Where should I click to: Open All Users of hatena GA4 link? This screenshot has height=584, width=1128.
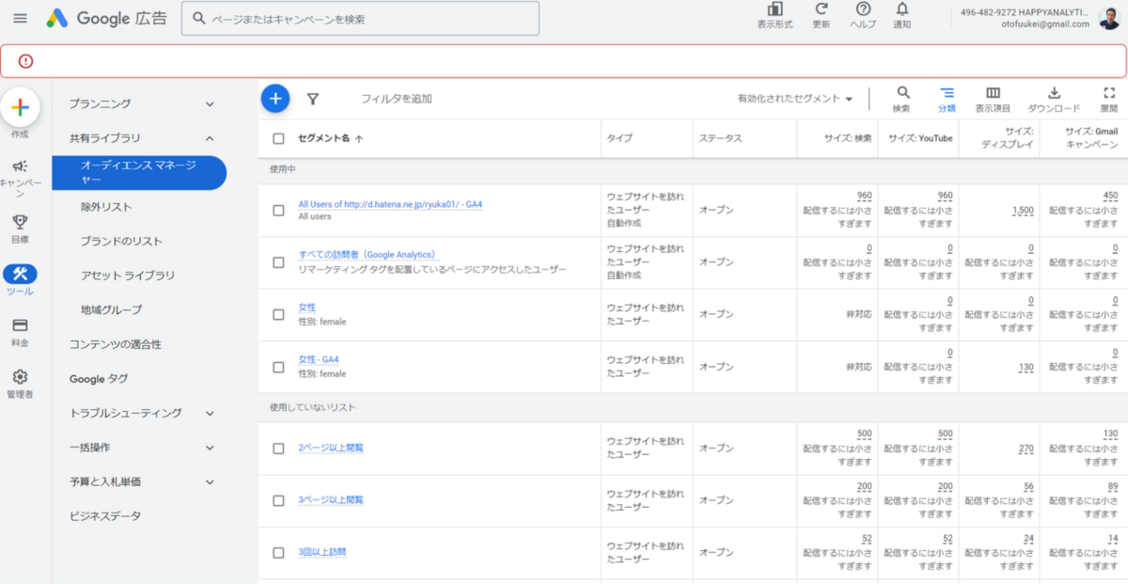click(x=390, y=204)
